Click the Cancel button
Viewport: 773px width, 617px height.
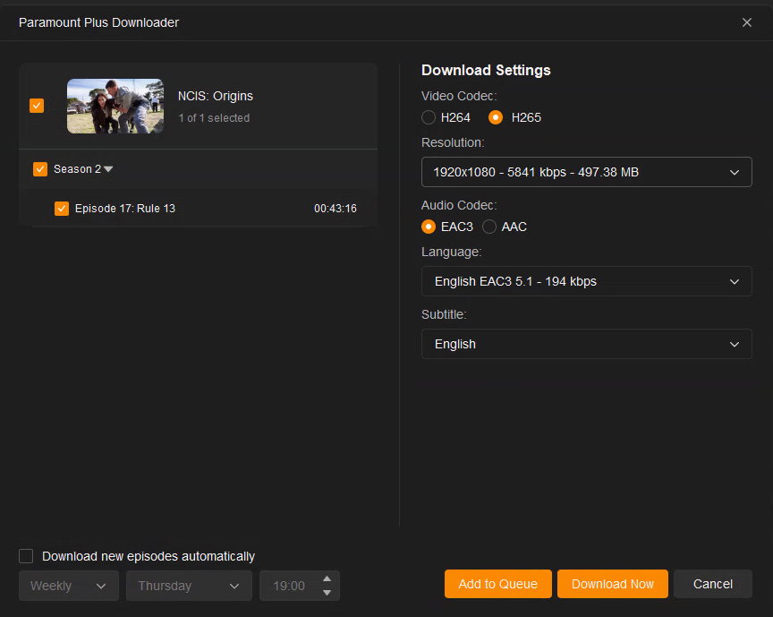point(713,584)
